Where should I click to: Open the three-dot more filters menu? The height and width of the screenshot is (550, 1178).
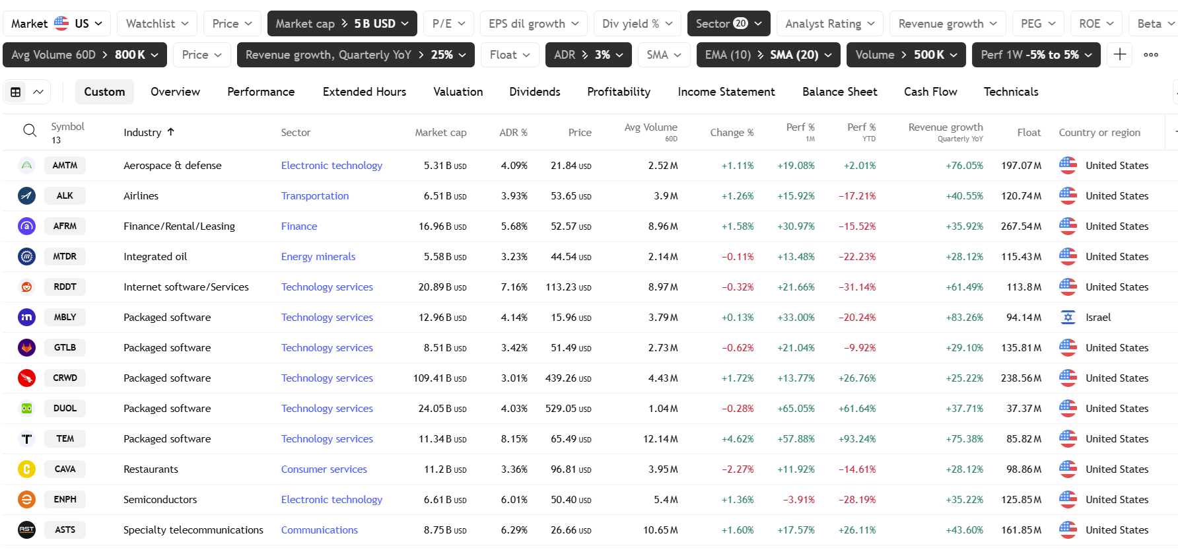pos(1151,55)
